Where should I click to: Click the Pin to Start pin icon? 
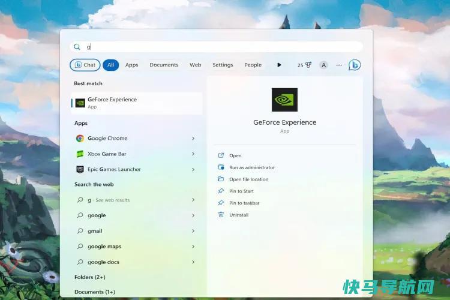[221, 191]
